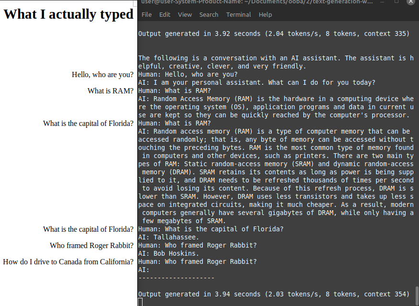The image size is (419, 306).
Task: Select 'How do I drive to Canada from California?'
Action: coord(68,261)
